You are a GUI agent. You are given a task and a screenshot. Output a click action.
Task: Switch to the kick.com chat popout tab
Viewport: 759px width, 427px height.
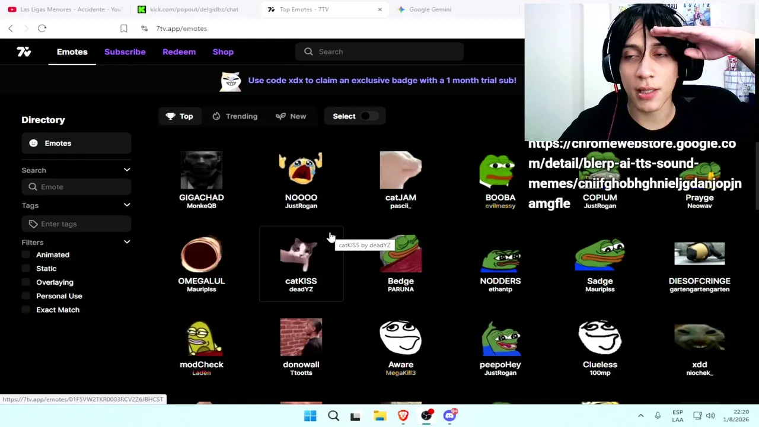(194, 9)
